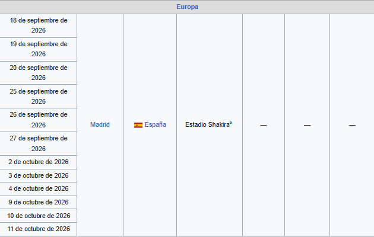
Task: Open the Europa header link
Action: tap(187, 7)
